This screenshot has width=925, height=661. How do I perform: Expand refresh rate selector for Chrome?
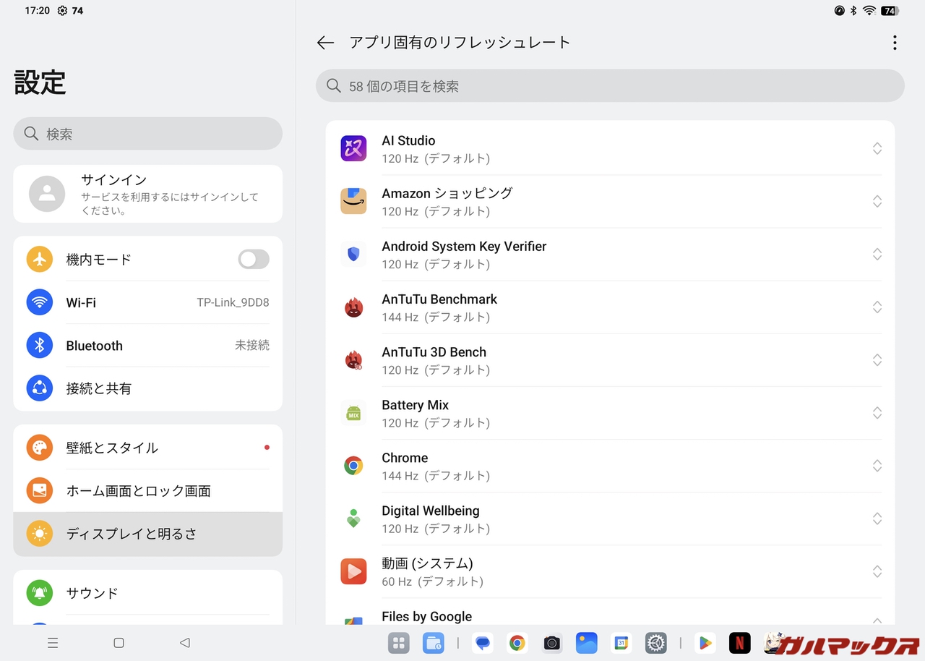click(877, 466)
